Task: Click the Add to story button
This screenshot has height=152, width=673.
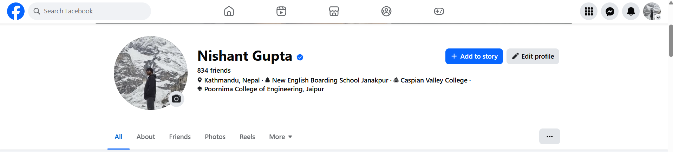Action: pos(474,57)
